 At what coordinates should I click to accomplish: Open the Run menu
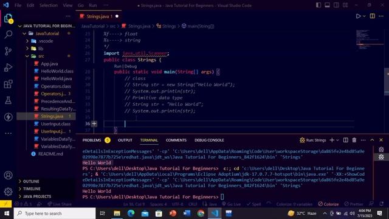pyautogui.click(x=93, y=5)
